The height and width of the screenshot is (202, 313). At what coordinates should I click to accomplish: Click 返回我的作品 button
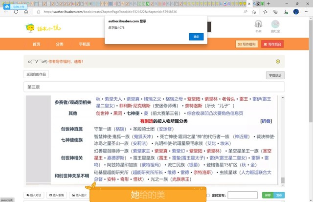36,74
